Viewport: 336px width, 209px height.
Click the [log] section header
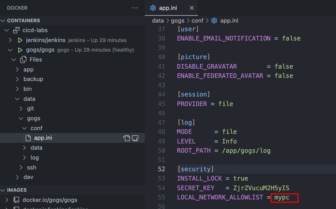[186, 122]
